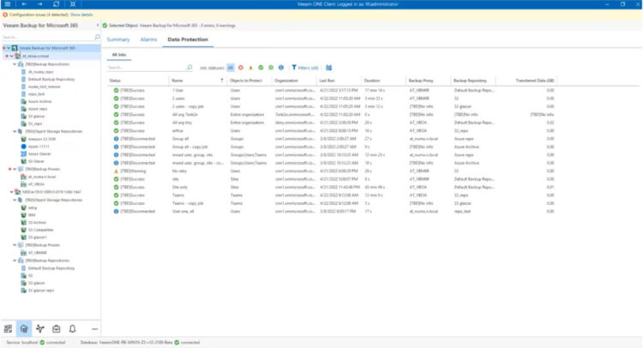643x348 pixels.
Task: Select the S3 Archive tree item
Action: click(37, 223)
